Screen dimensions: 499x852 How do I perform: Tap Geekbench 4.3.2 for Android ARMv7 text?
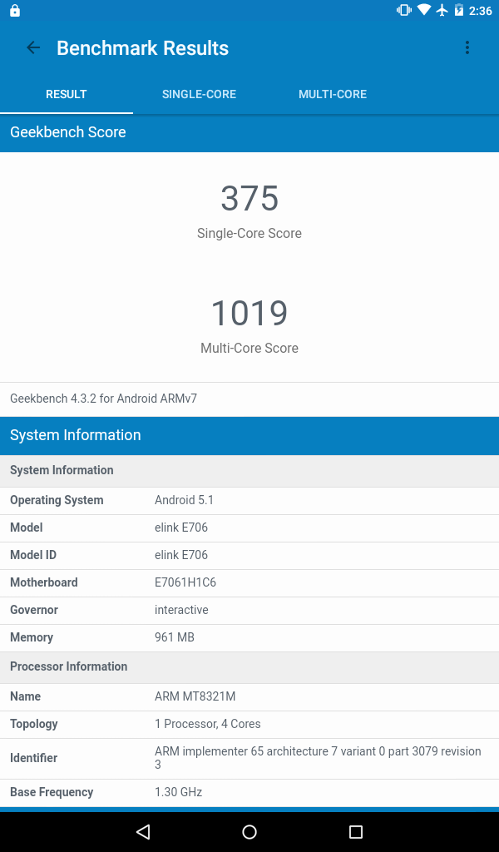pos(104,399)
